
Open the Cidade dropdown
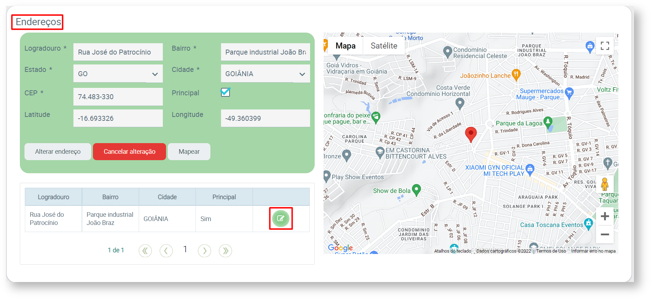pyautogui.click(x=265, y=74)
